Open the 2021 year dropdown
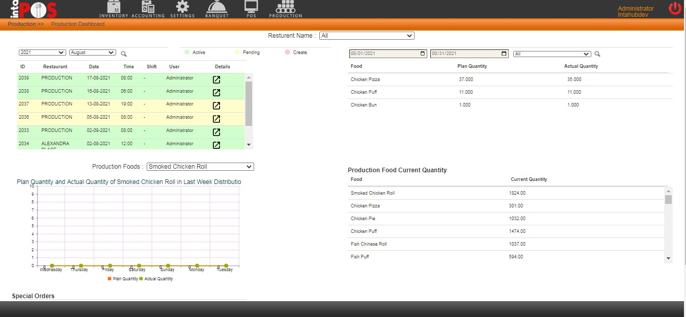This screenshot has width=686, height=317. [42, 52]
